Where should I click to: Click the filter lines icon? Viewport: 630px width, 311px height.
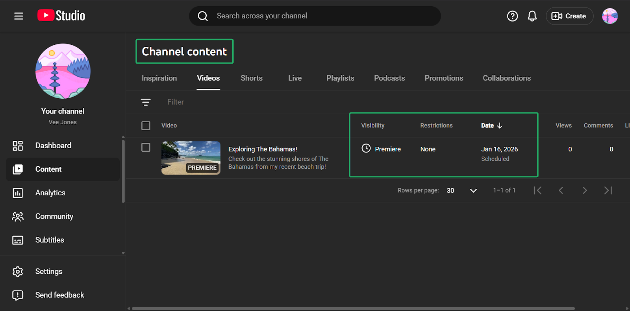[146, 102]
